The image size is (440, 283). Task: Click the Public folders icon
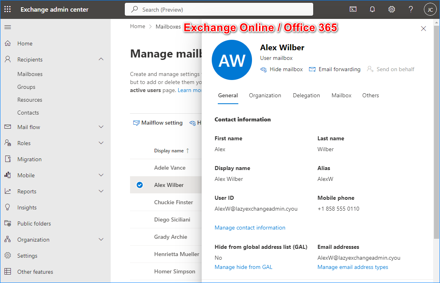pos(8,224)
